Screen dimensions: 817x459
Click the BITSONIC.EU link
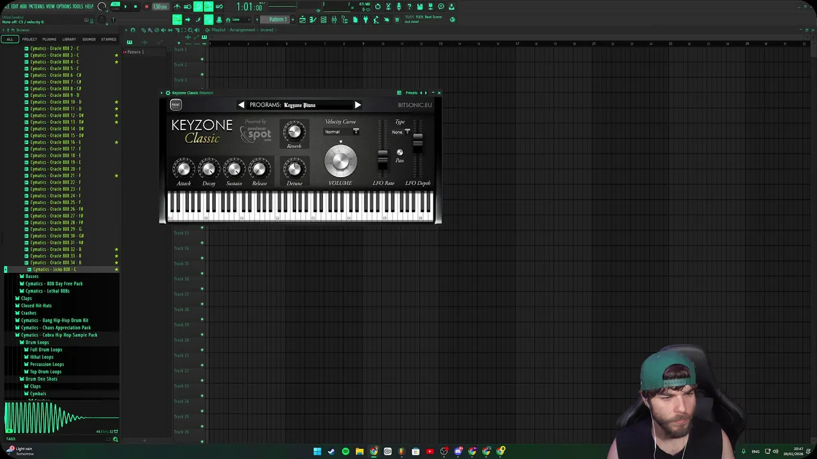point(414,105)
